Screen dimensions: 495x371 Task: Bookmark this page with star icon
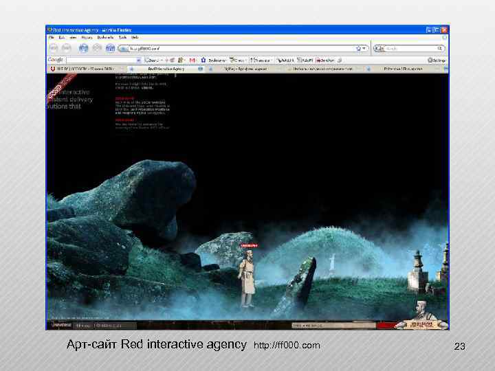[x=358, y=49]
